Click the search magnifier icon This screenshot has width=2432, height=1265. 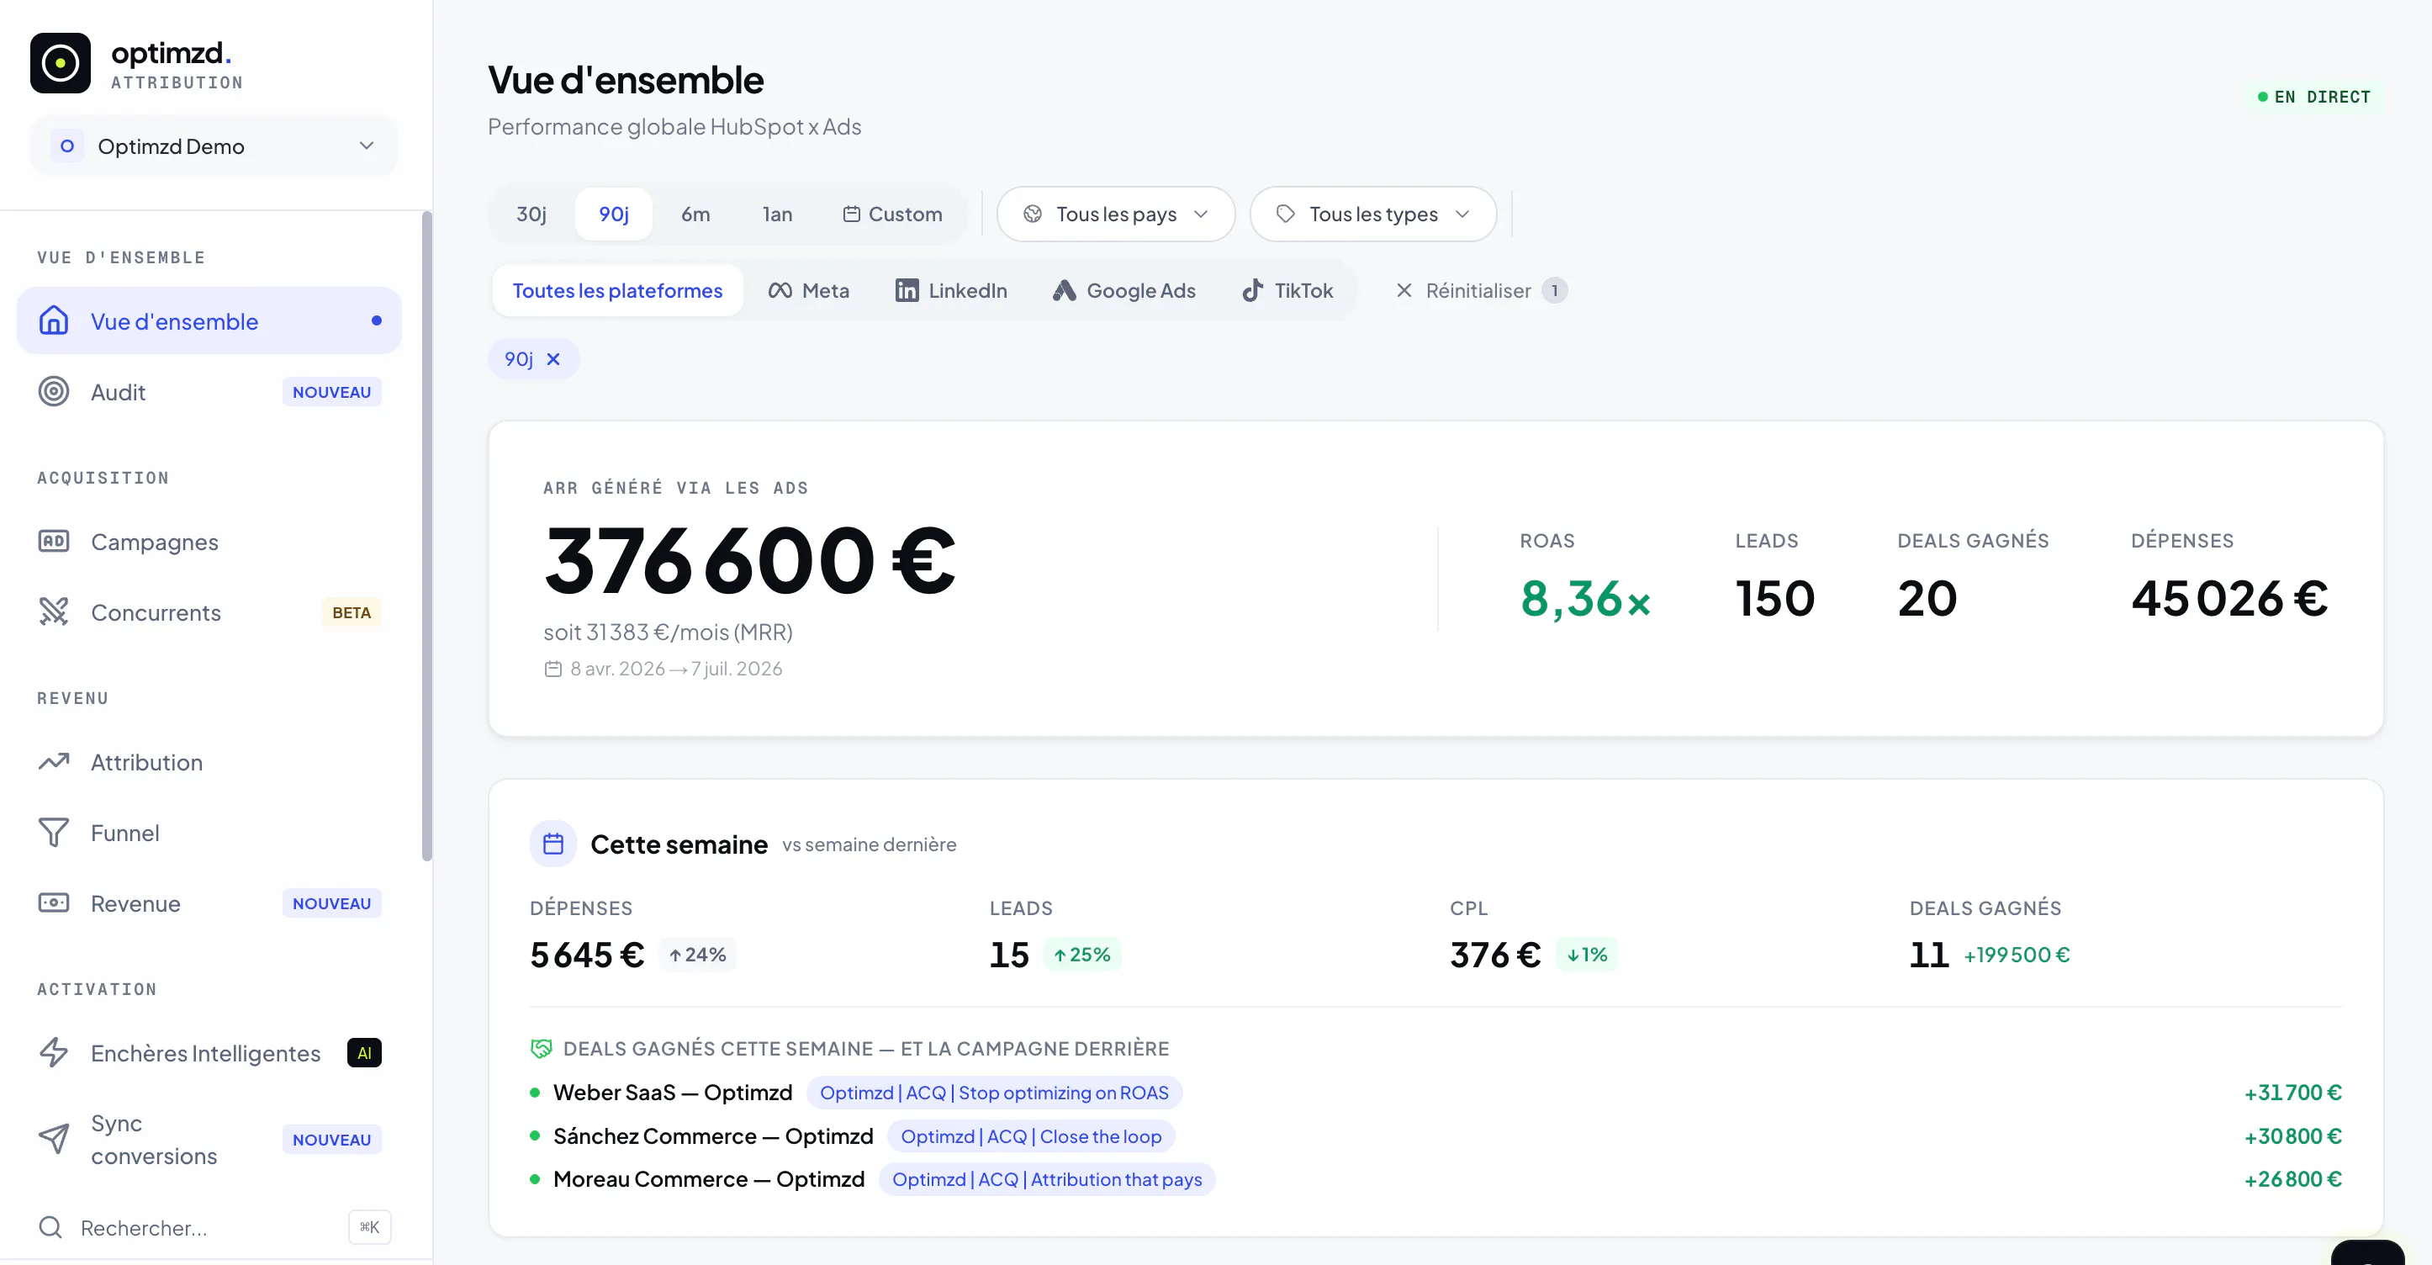(x=50, y=1227)
